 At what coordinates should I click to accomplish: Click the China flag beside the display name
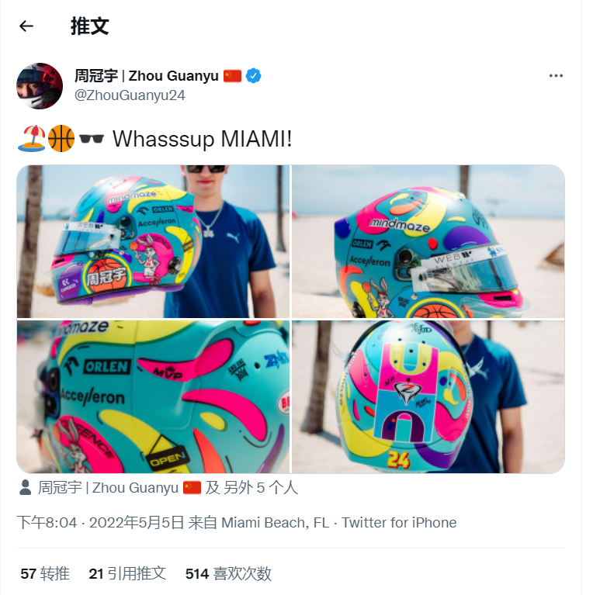pyautogui.click(x=233, y=76)
